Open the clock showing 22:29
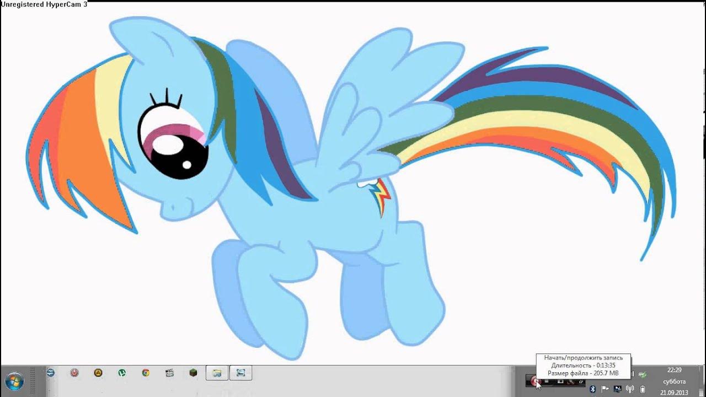Screen dimensions: 706x397 click(x=674, y=370)
